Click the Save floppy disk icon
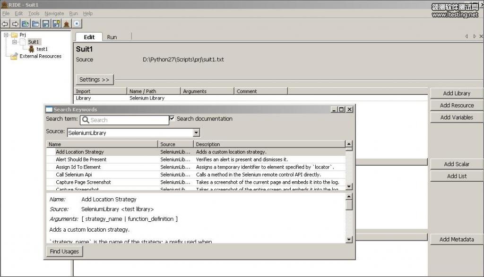The width and height of the screenshot is (484, 277). 46,24
